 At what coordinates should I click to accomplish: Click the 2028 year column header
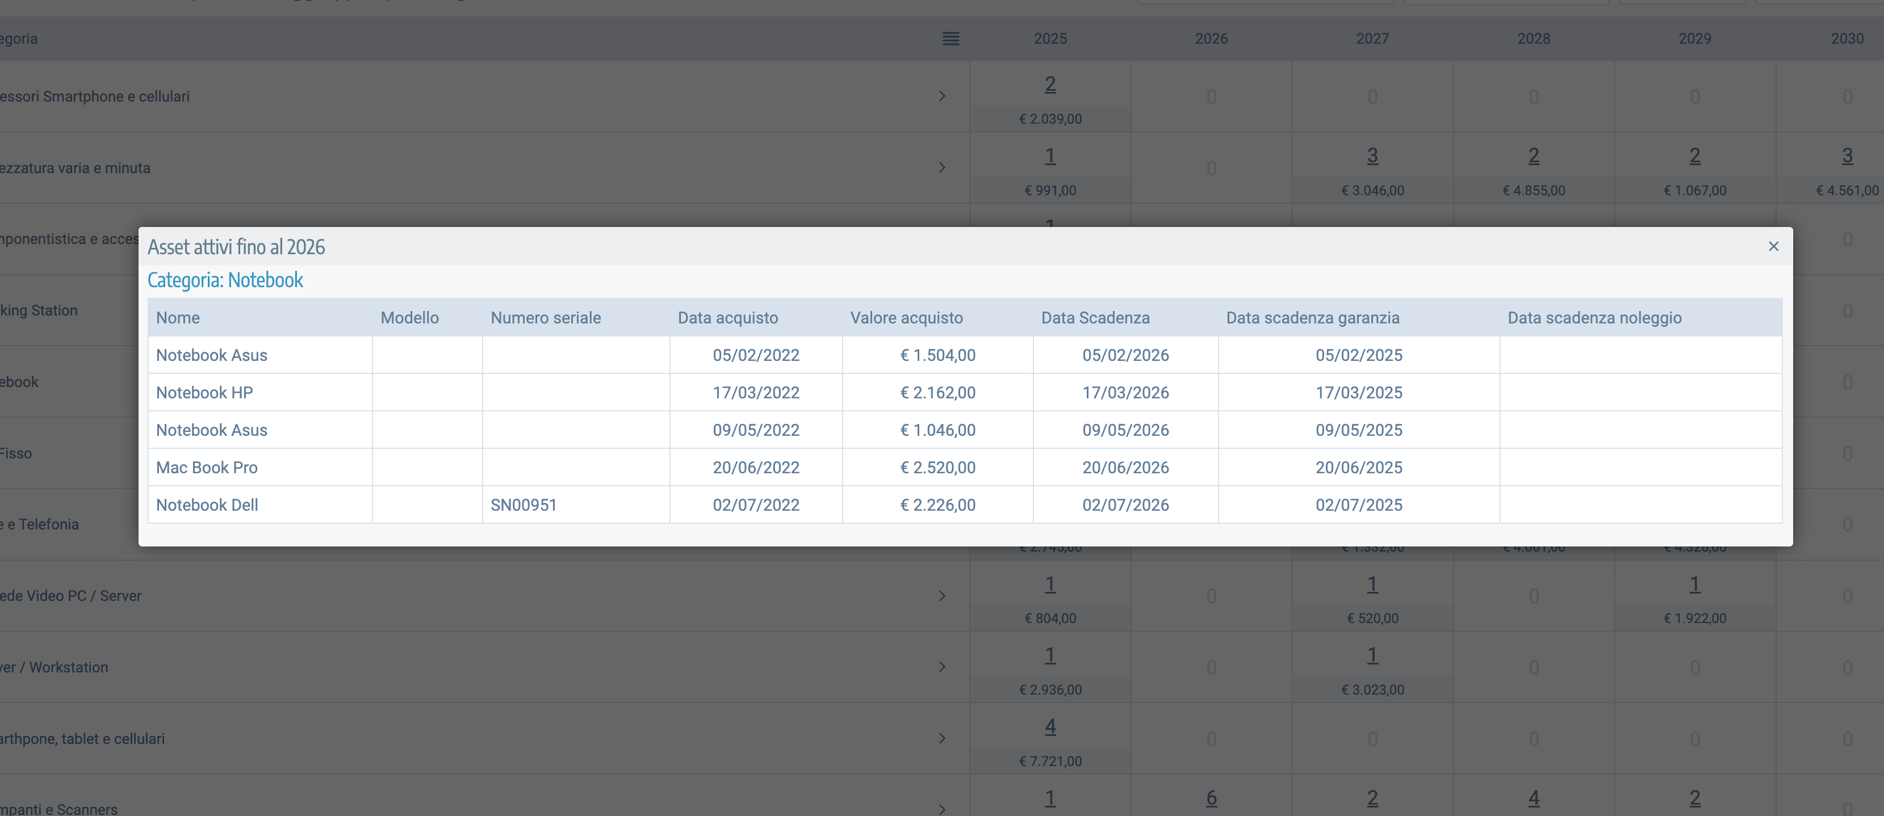click(1533, 39)
